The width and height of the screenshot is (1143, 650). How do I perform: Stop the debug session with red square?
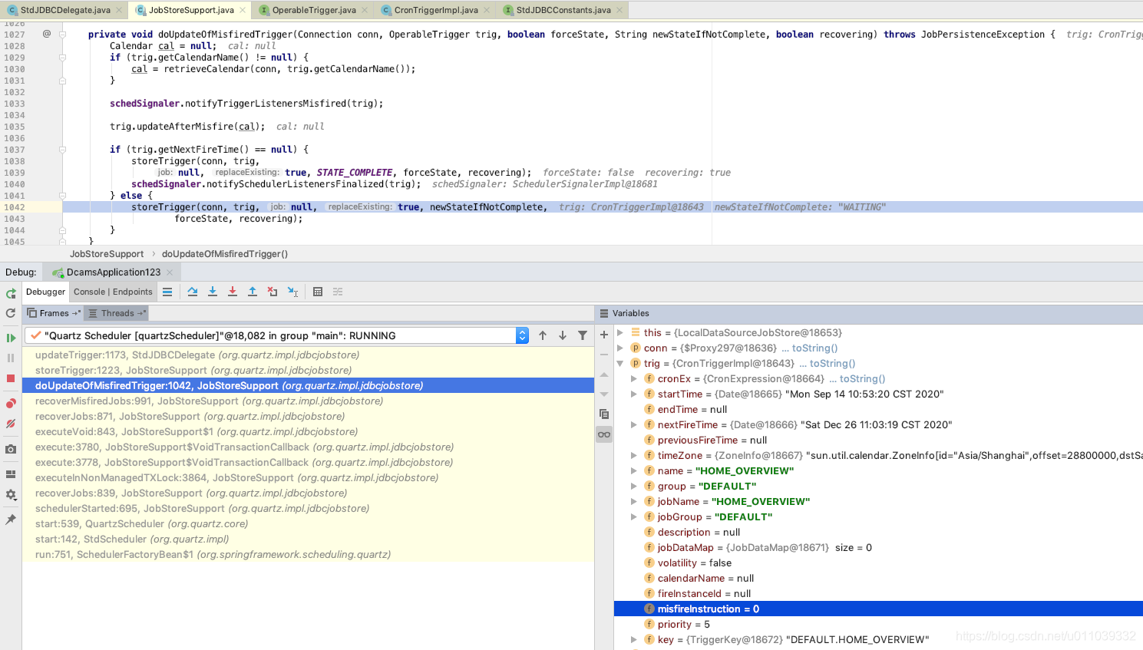[x=11, y=378]
